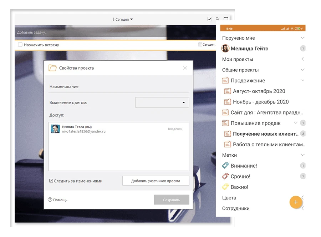Click the orange plus floating add button
Screen dimensions: 321x237
coord(296,202)
